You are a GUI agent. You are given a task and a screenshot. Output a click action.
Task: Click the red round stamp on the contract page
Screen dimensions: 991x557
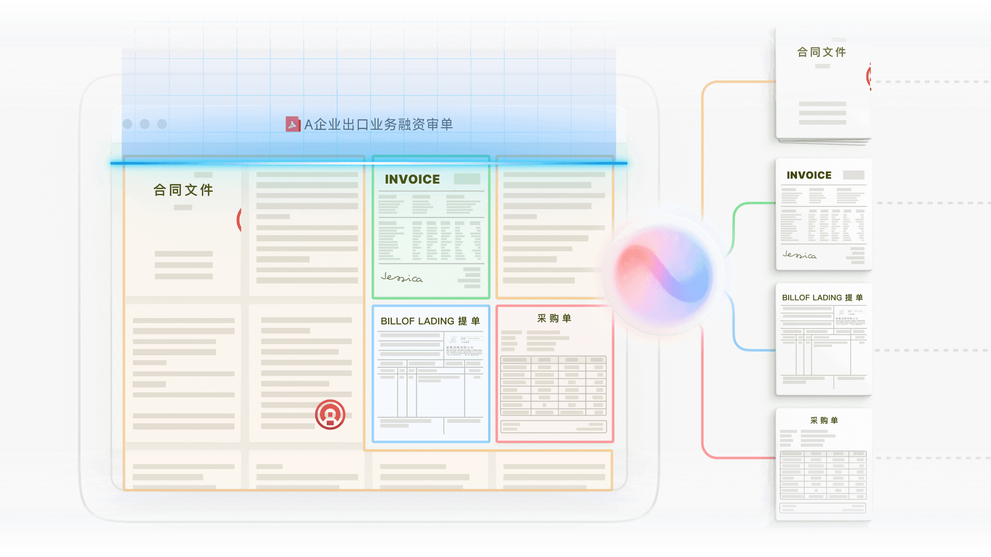tap(330, 414)
